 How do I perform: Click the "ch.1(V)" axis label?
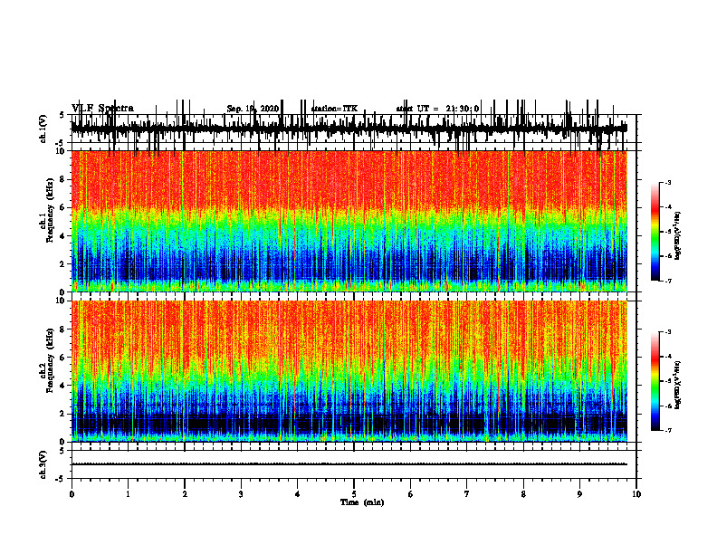click(x=43, y=129)
